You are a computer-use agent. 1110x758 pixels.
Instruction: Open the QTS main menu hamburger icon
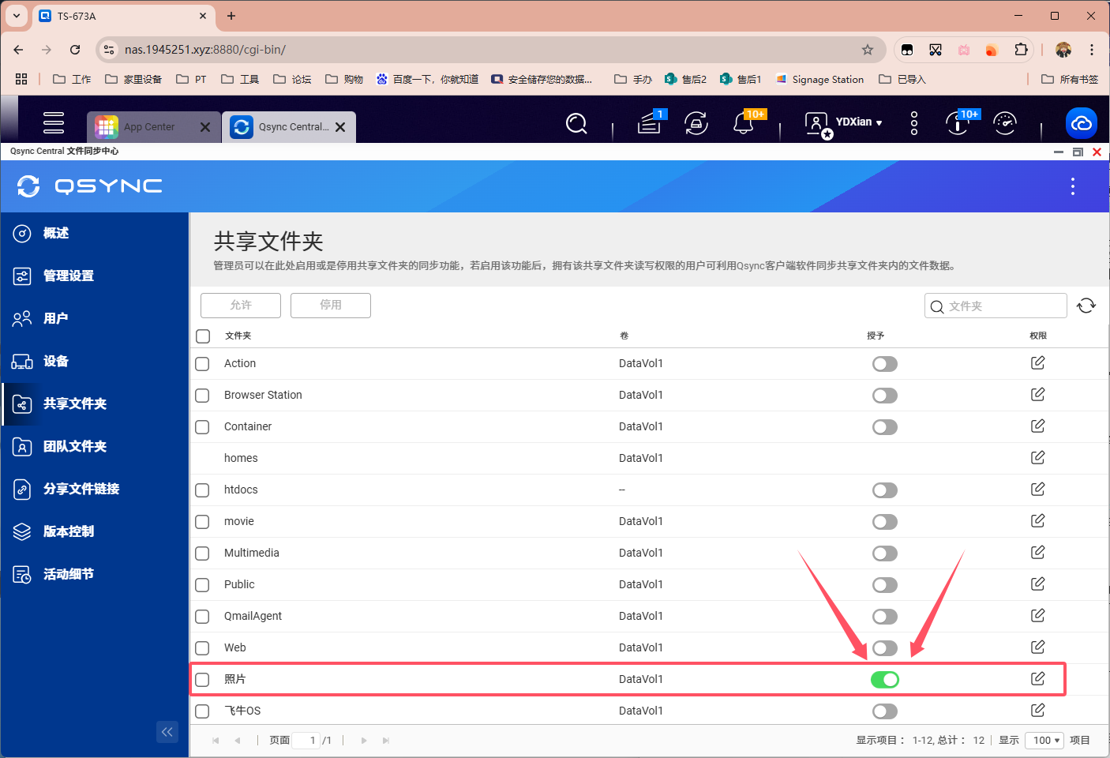[54, 122]
